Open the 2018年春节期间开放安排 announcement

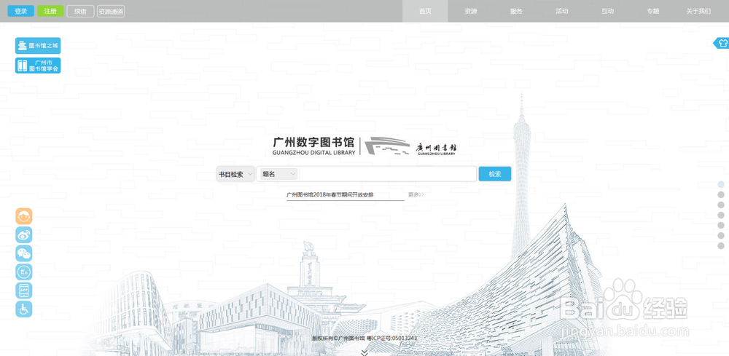tap(330, 195)
